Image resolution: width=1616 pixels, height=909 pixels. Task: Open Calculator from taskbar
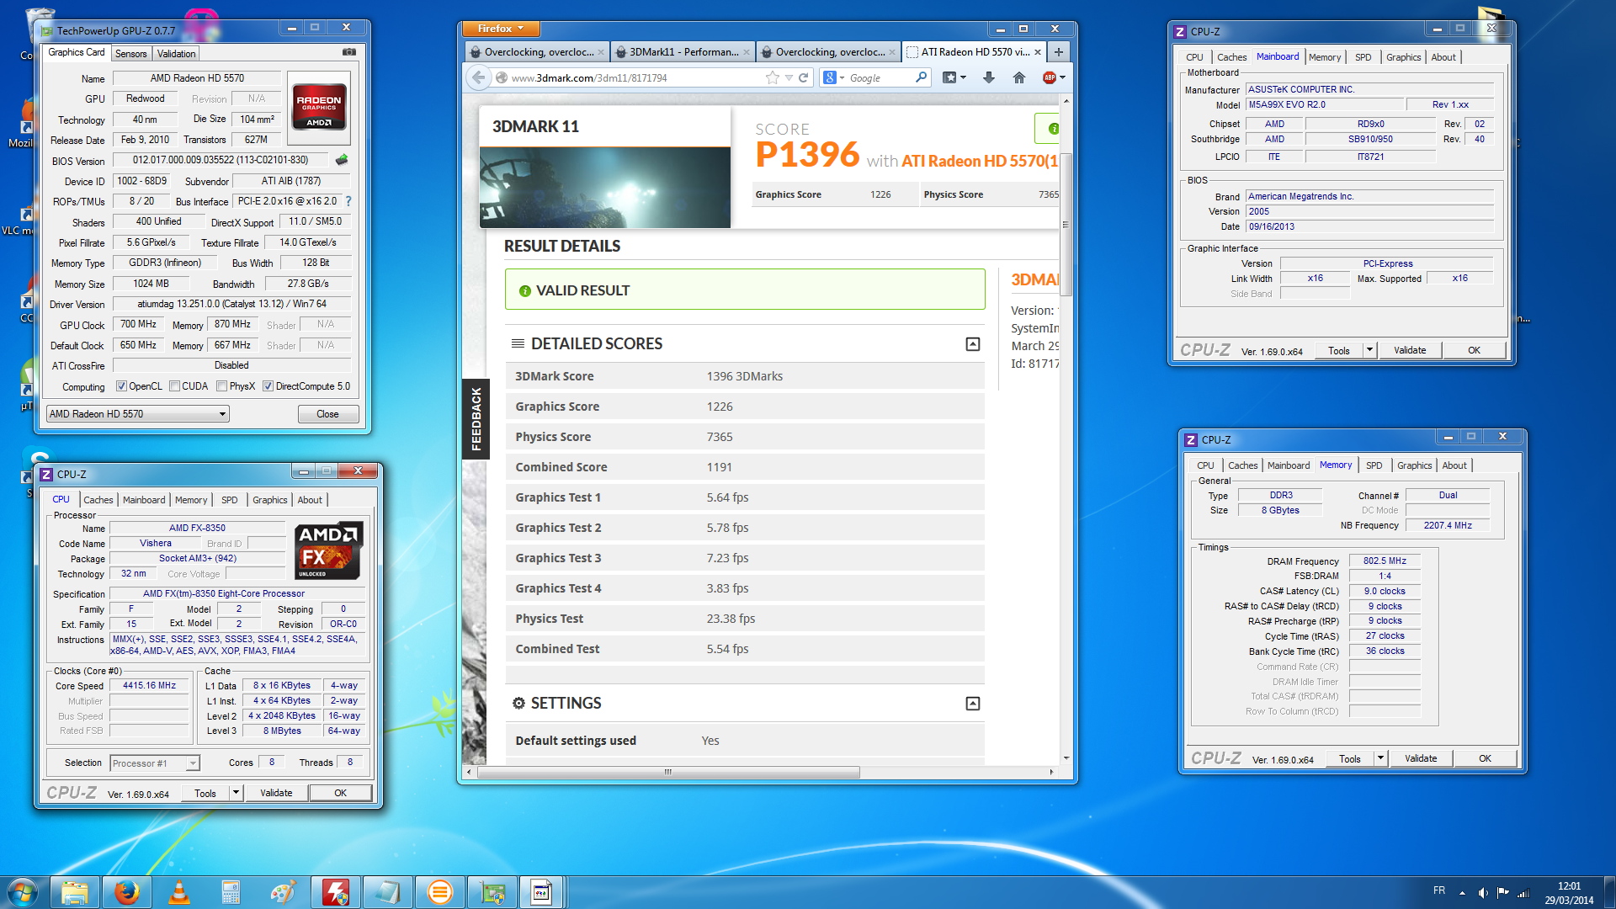pyautogui.click(x=231, y=892)
